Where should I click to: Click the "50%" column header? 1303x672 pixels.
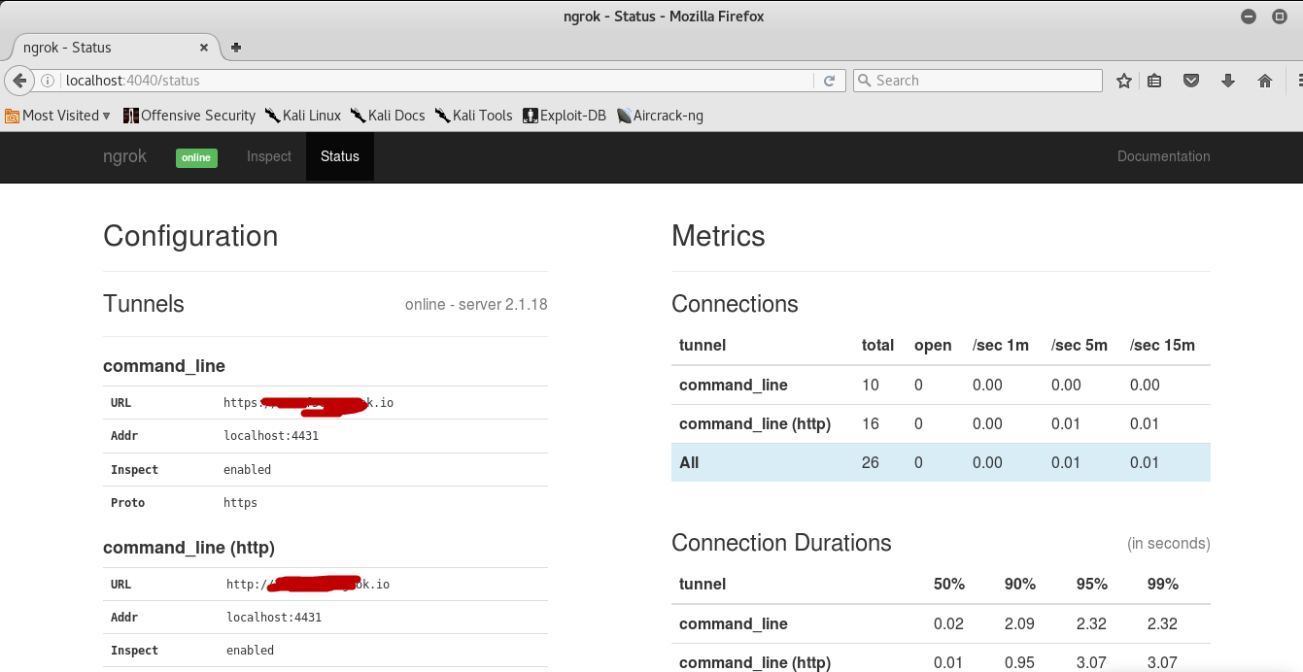[x=948, y=585]
